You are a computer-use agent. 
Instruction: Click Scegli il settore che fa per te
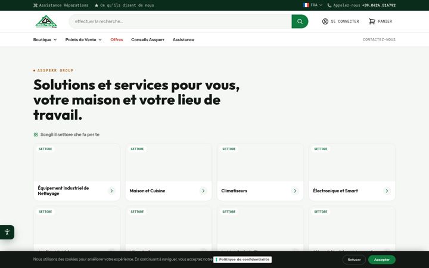pyautogui.click(x=70, y=135)
